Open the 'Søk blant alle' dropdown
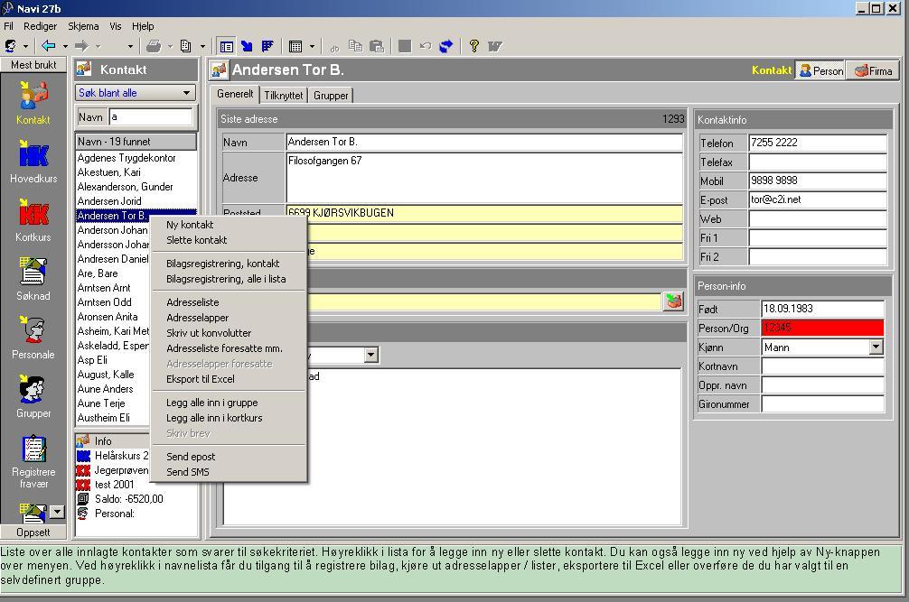 (x=136, y=93)
